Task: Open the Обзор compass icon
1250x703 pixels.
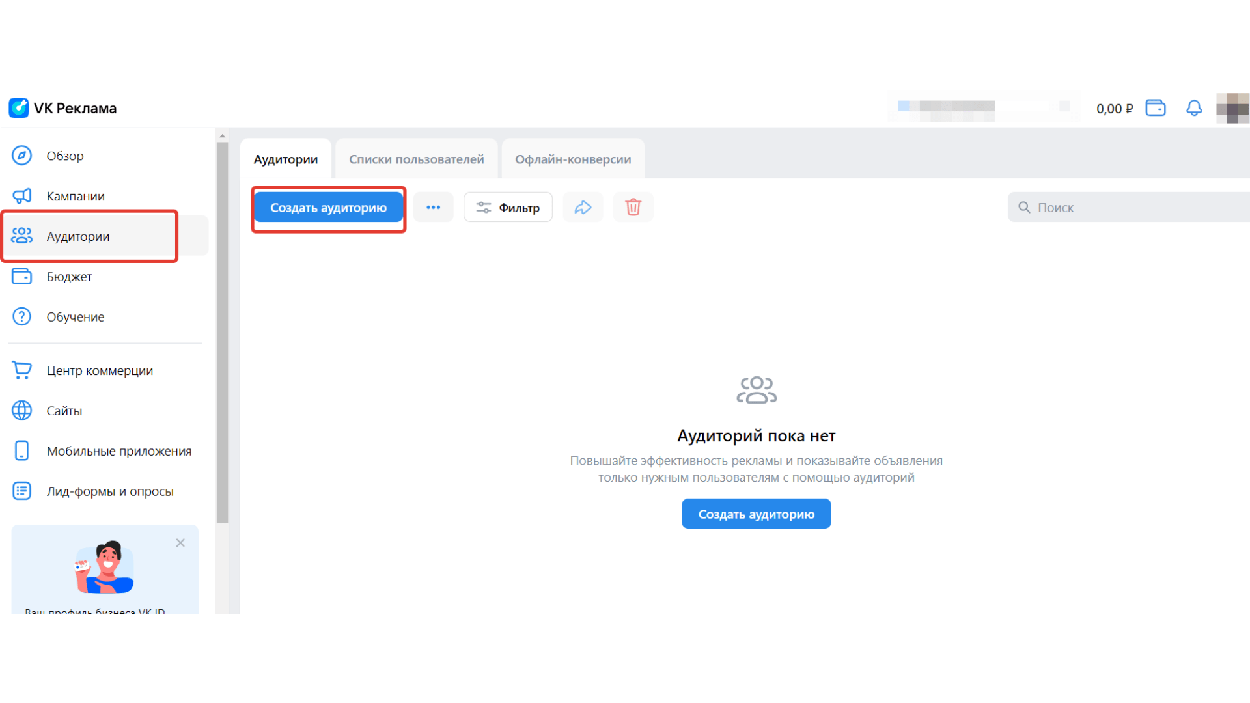Action: (x=21, y=156)
